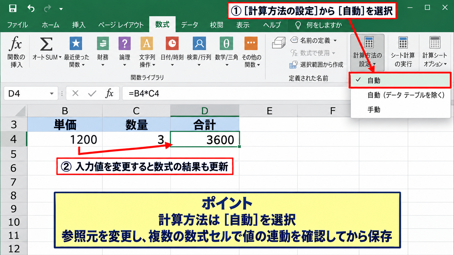Click the 何をしますか search box
This screenshot has height=255, width=454.
319,25
